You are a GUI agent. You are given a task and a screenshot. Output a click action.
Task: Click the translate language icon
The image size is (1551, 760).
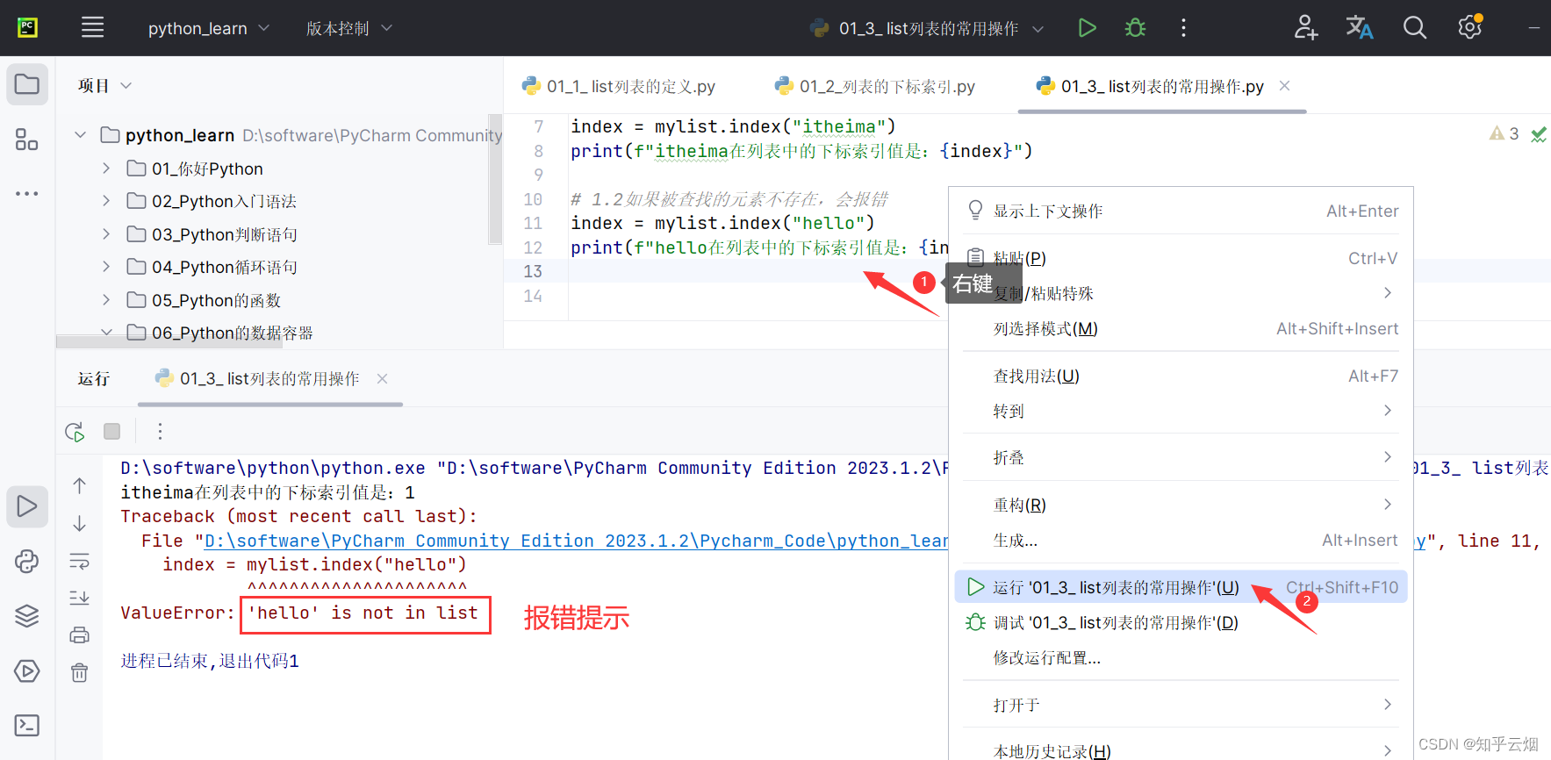(x=1360, y=28)
